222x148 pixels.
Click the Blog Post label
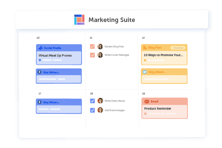point(155,47)
